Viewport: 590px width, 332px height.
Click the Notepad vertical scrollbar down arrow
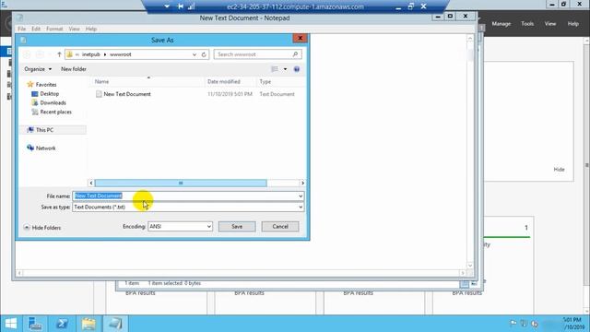coord(470,266)
